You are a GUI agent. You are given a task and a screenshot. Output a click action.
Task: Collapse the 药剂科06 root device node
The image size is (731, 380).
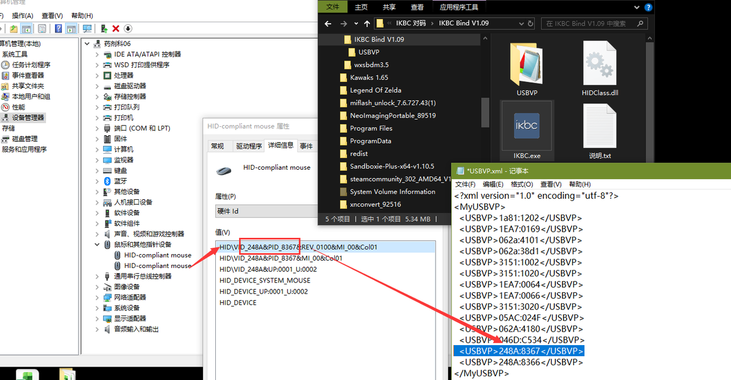87,44
